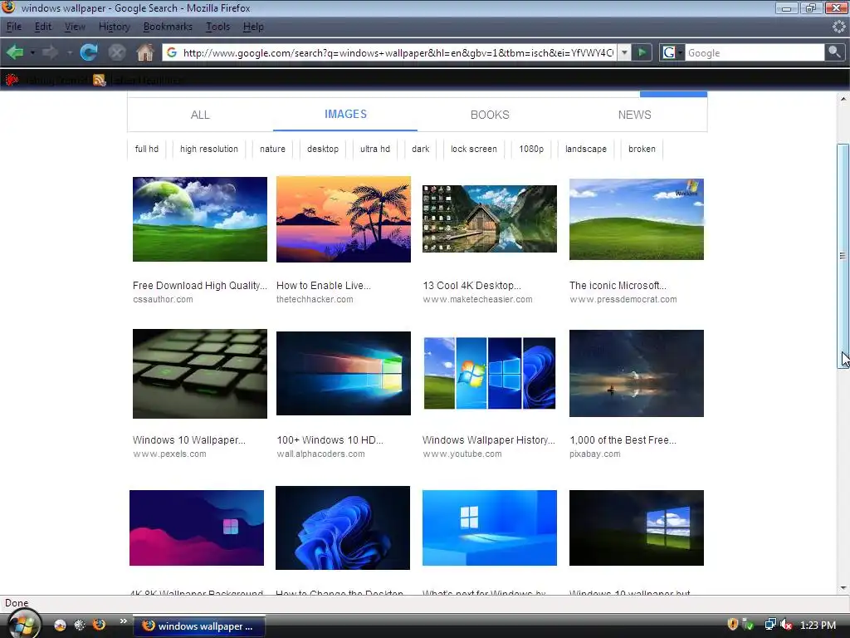The image size is (850, 638).
Task: Filter by 'landscape' chip
Action: (585, 149)
